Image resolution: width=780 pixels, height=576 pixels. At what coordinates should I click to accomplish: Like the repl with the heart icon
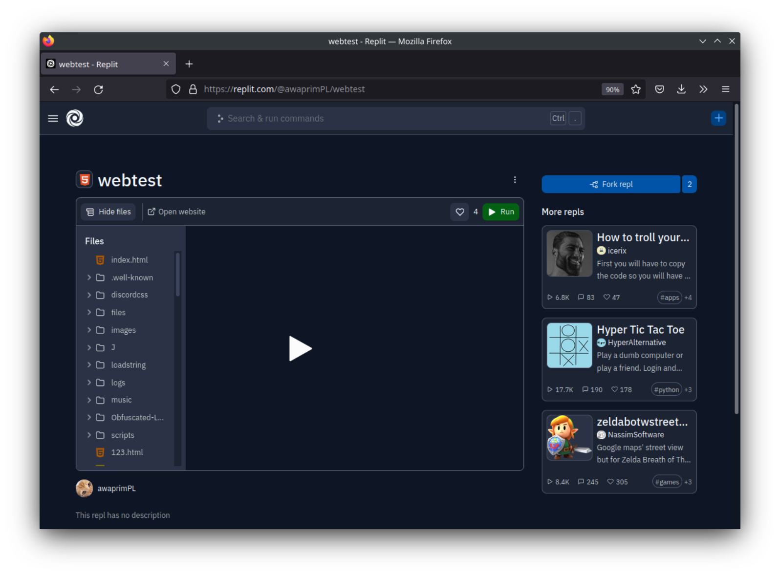click(460, 212)
